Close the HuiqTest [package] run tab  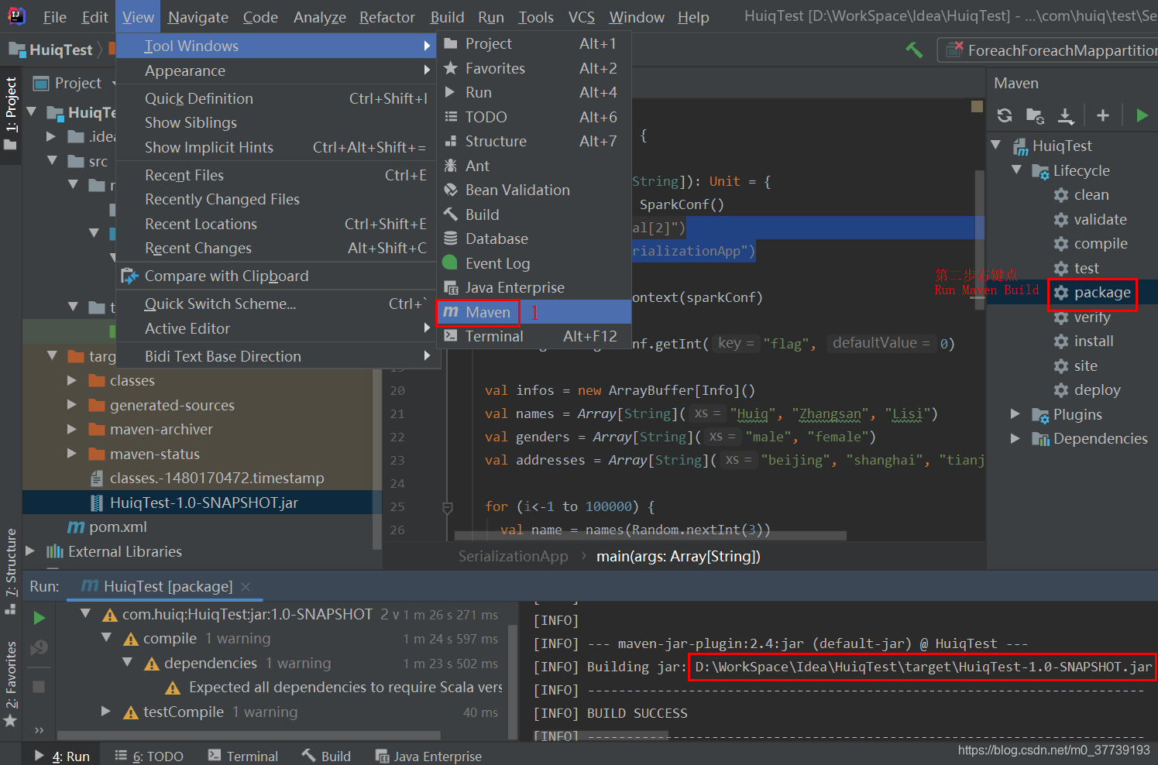click(x=246, y=587)
